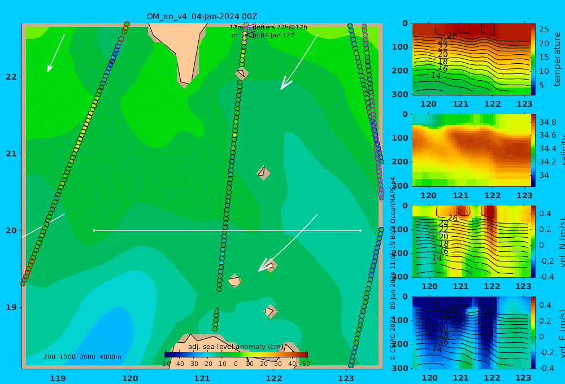
Task: Click the white 20°N transect line on map
Action: (227, 230)
